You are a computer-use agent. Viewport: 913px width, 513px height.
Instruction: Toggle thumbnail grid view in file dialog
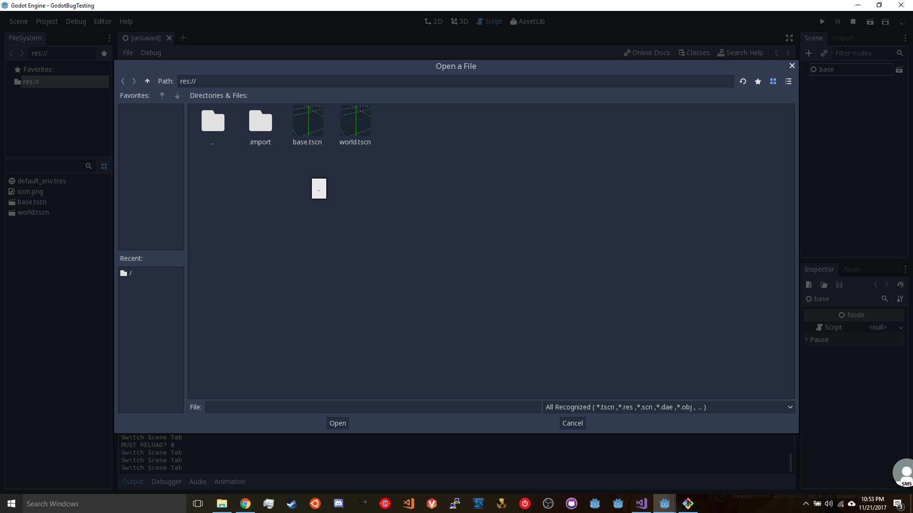point(774,81)
